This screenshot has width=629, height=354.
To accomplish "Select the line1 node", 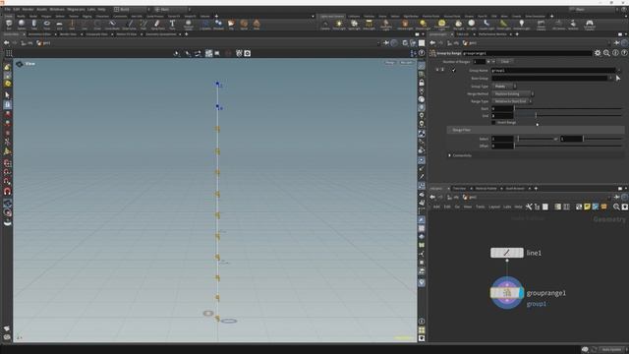I will click(507, 253).
